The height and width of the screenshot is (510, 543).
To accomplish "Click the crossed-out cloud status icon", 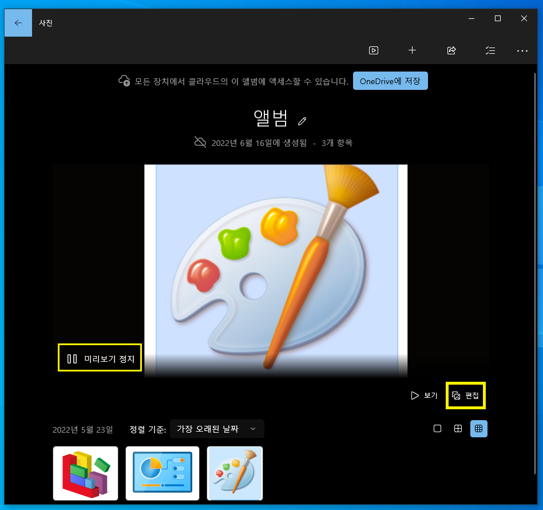I will [200, 142].
